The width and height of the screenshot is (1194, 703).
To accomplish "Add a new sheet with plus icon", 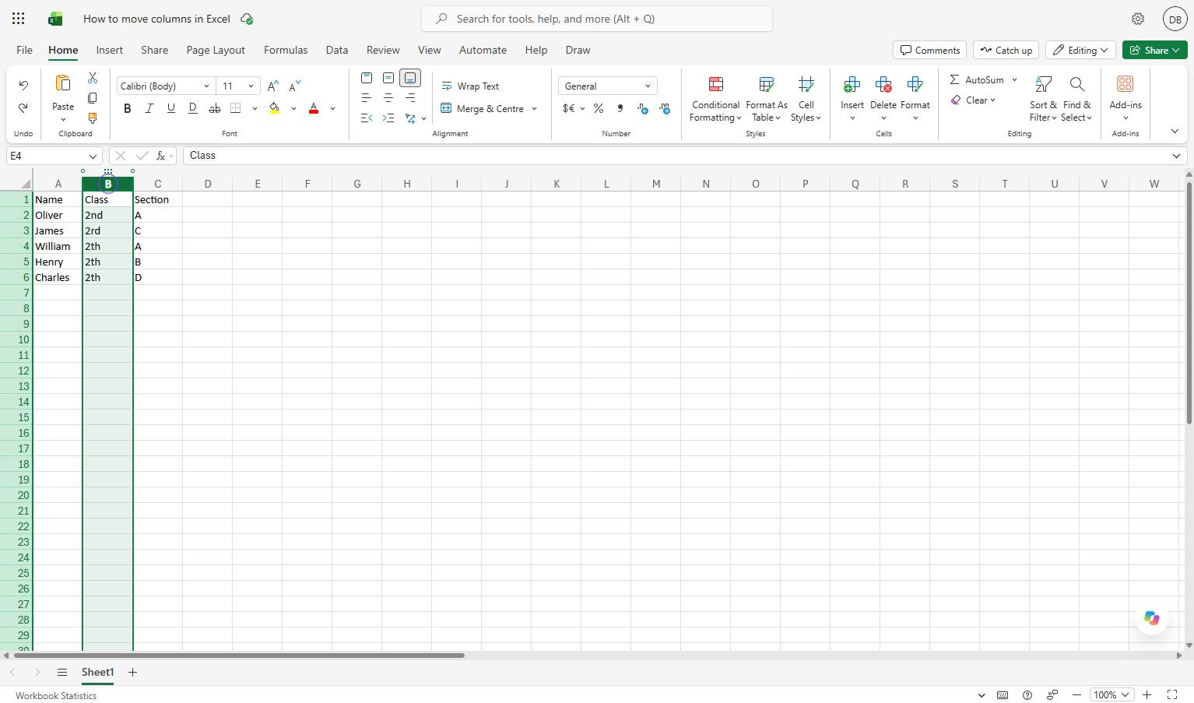I will (x=132, y=672).
